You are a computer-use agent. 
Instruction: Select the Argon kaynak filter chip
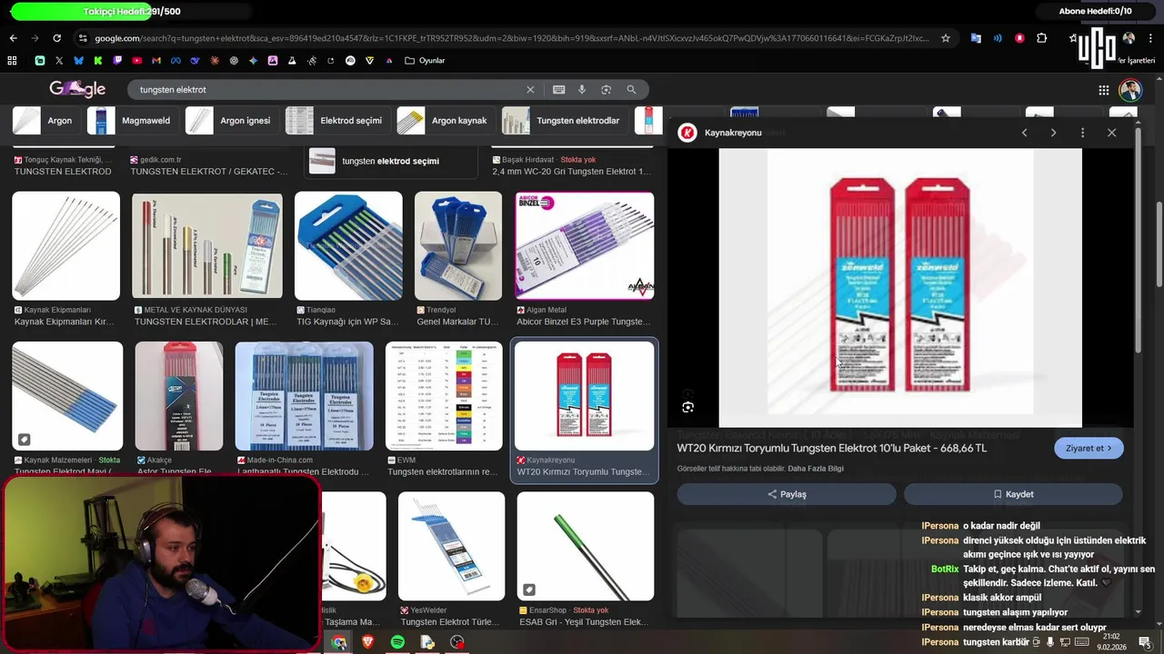[446, 120]
